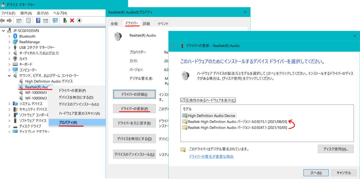Select the Realtek(R) Audio device in tree
Viewport: 360px width, 179px height.
(36, 87)
